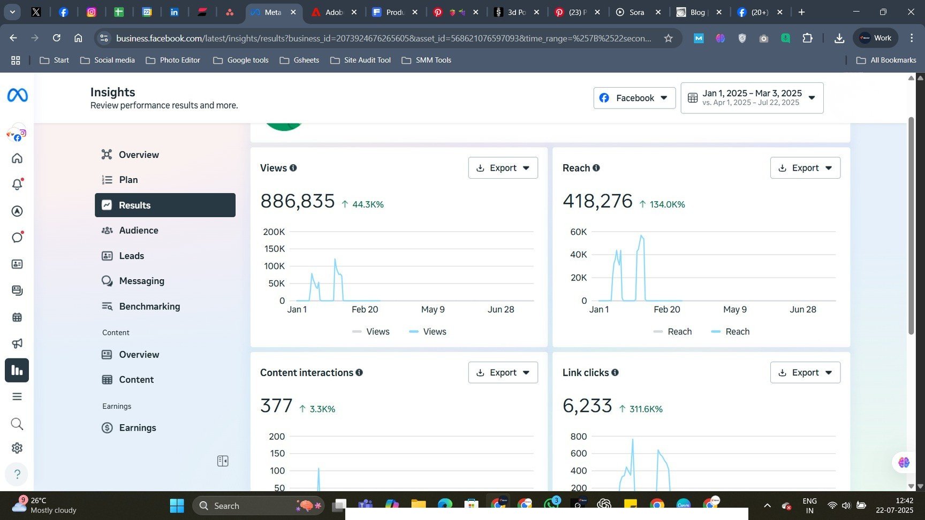Open the Planner calendar icon in the left rail
Screen dimensions: 925x520
click(x=17, y=317)
